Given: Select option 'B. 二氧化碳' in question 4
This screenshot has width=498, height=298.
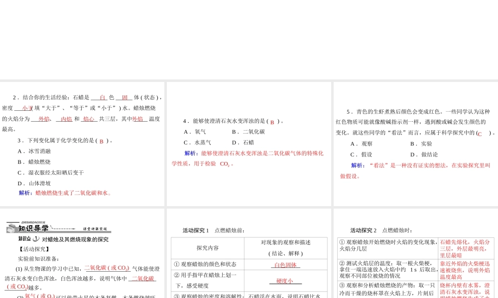Looking at the screenshot, I should (x=249, y=132).
